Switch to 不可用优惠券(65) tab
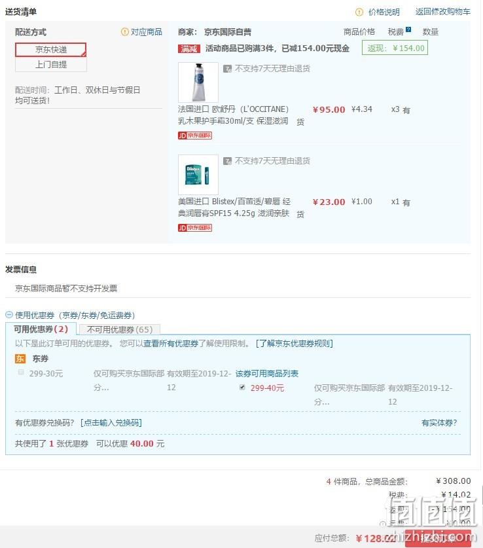This screenshot has height=548, width=483. [x=119, y=329]
